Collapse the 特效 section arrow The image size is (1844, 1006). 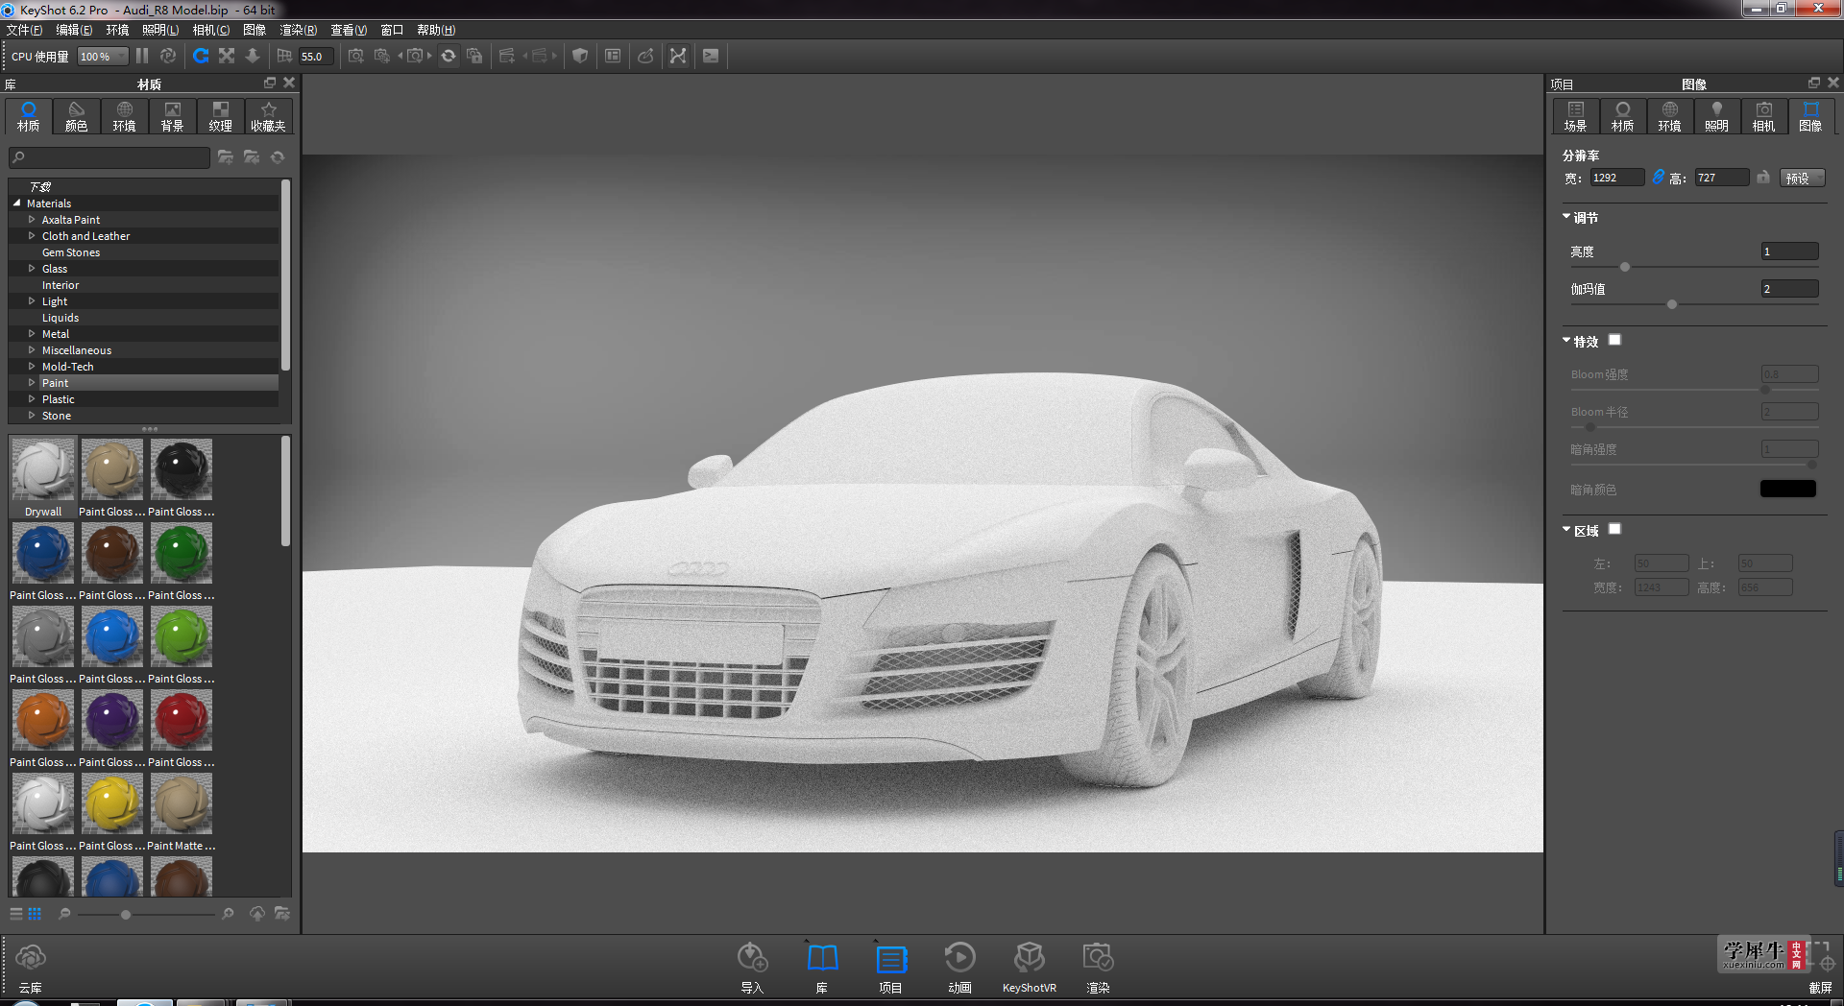point(1566,341)
